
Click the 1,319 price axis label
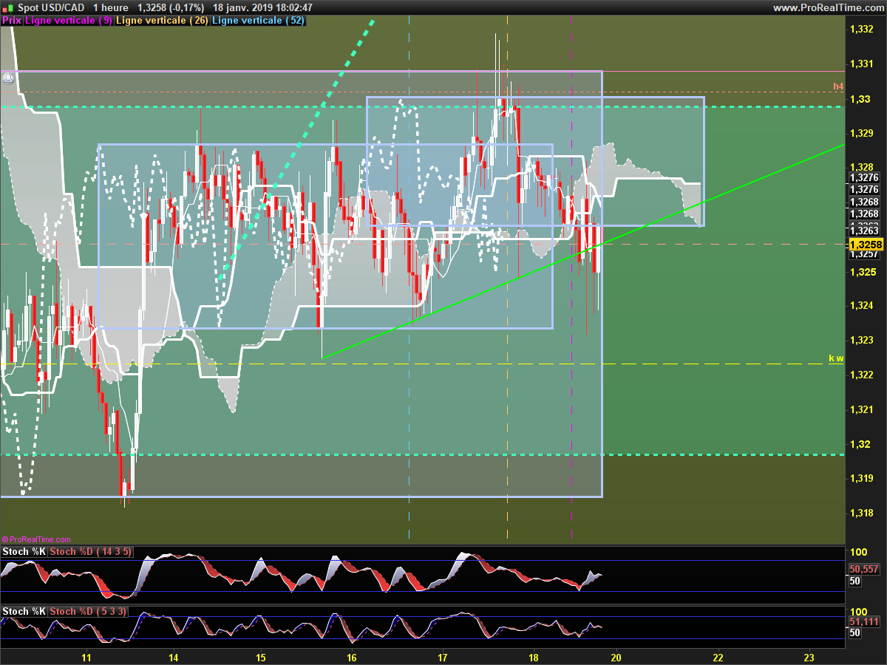coord(862,479)
